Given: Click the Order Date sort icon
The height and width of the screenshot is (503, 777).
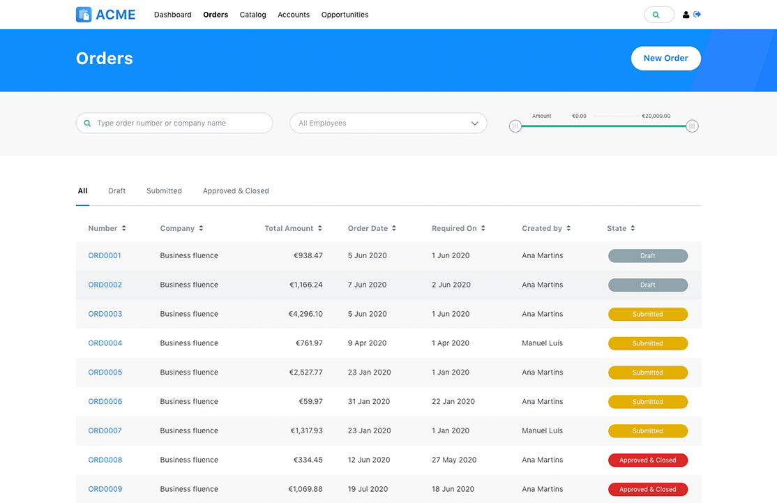Looking at the screenshot, I should (395, 228).
